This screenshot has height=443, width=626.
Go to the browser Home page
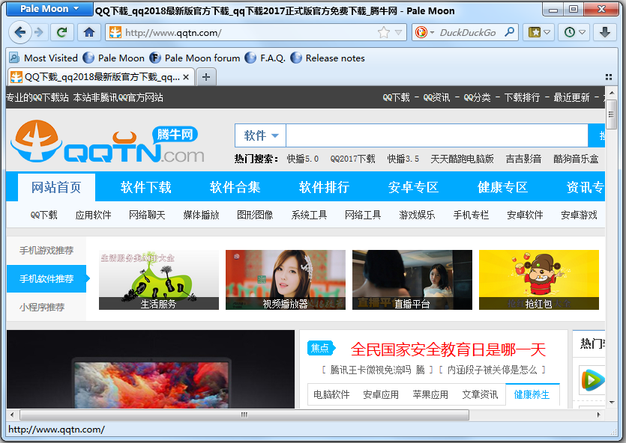tap(88, 32)
